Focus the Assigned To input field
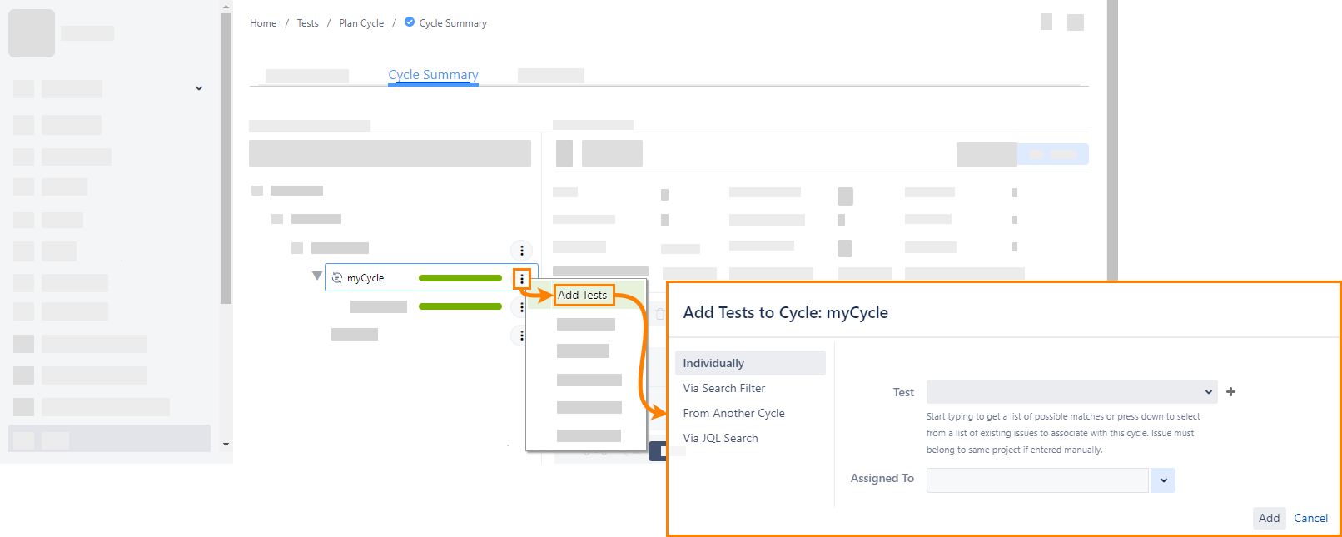Image resolution: width=1342 pixels, height=537 pixels. pyautogui.click(x=1037, y=480)
